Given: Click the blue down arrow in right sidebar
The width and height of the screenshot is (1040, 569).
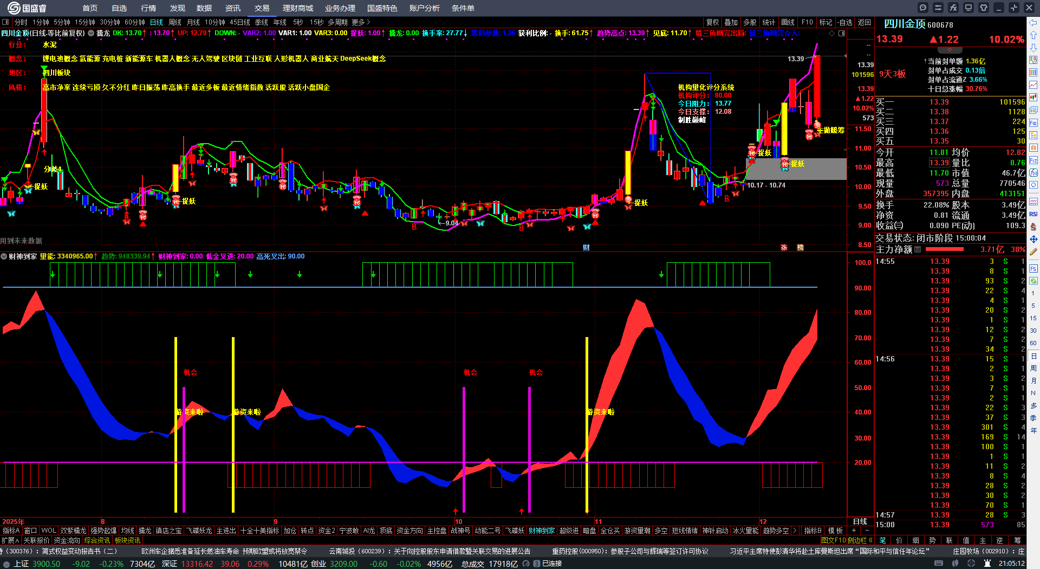Looking at the screenshot, I should 1033,48.
